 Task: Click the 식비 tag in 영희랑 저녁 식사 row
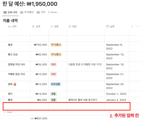point(53,64)
